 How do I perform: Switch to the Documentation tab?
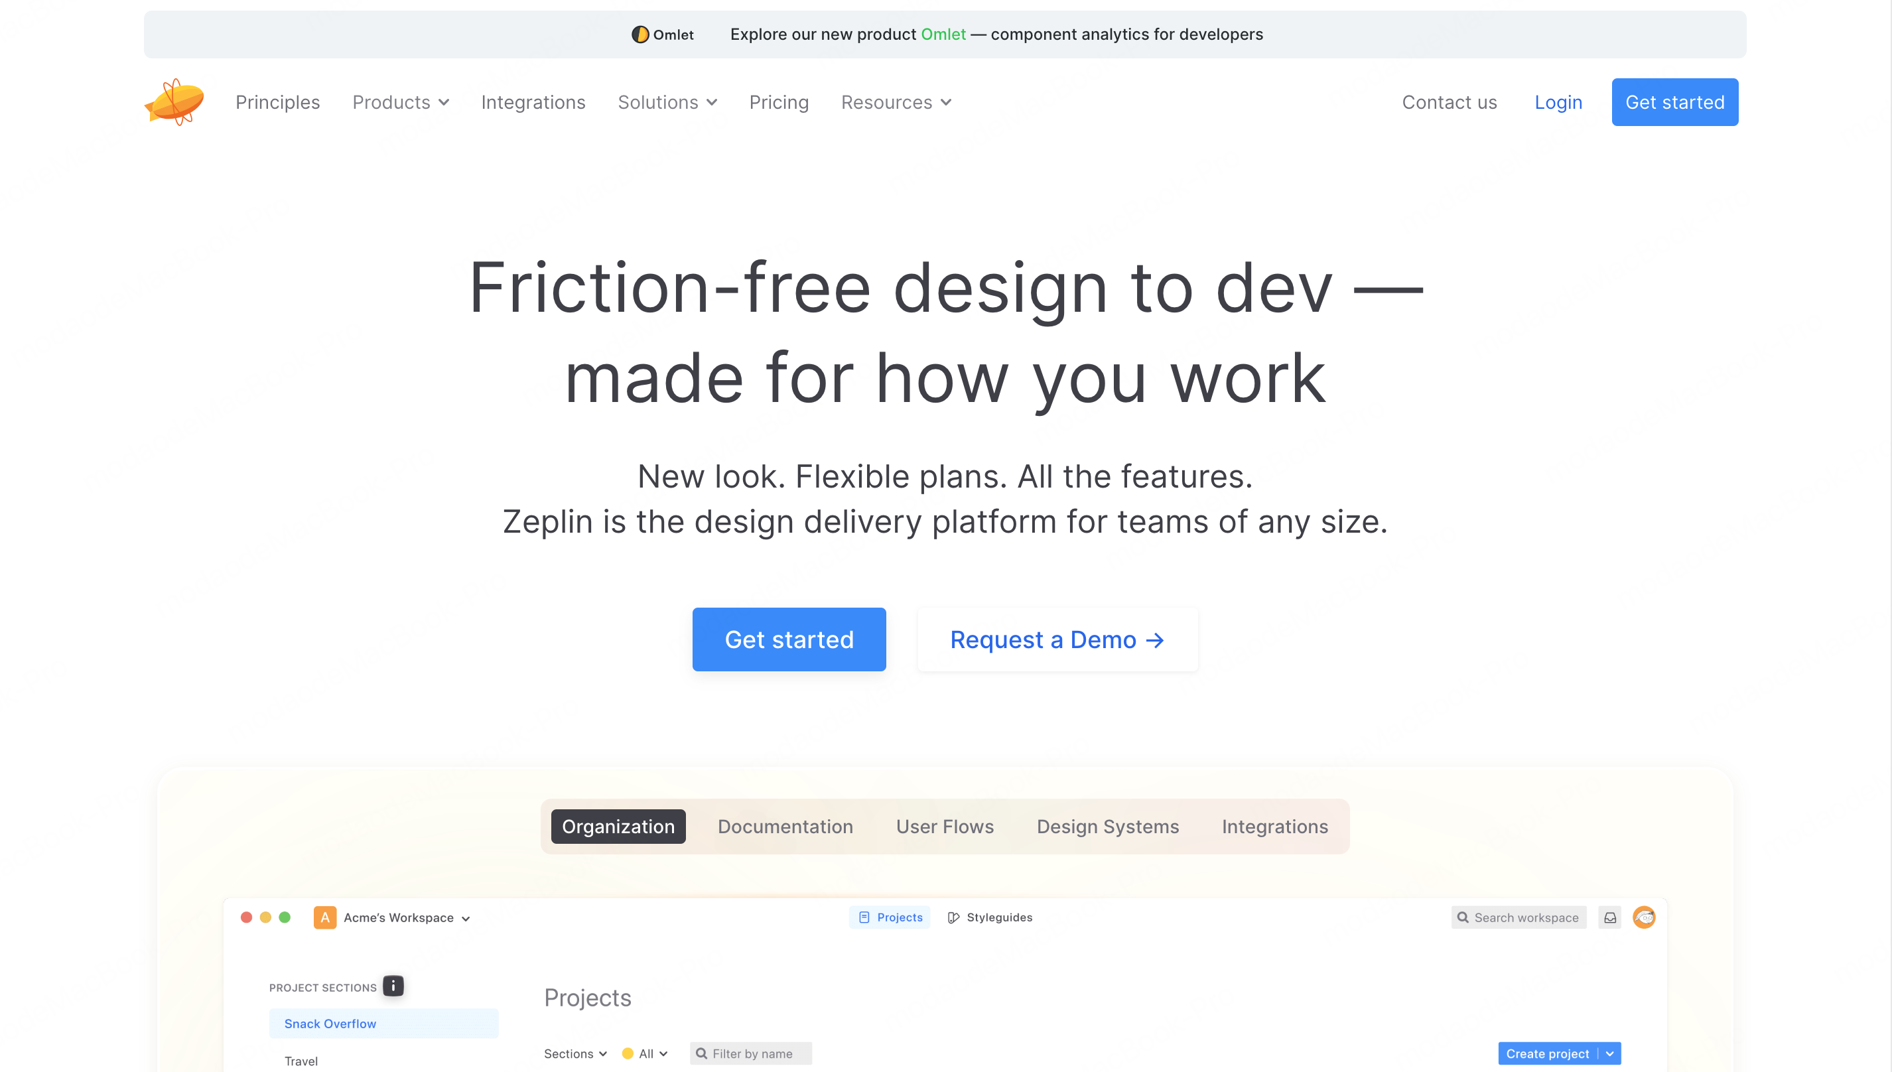pos(785,827)
